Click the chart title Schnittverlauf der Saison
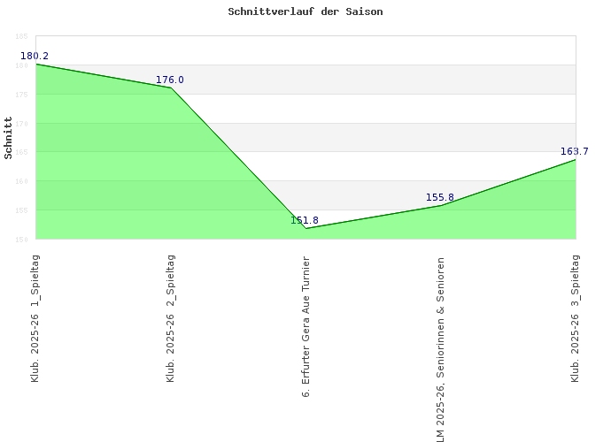The height and width of the screenshot is (442, 611). coord(305,11)
